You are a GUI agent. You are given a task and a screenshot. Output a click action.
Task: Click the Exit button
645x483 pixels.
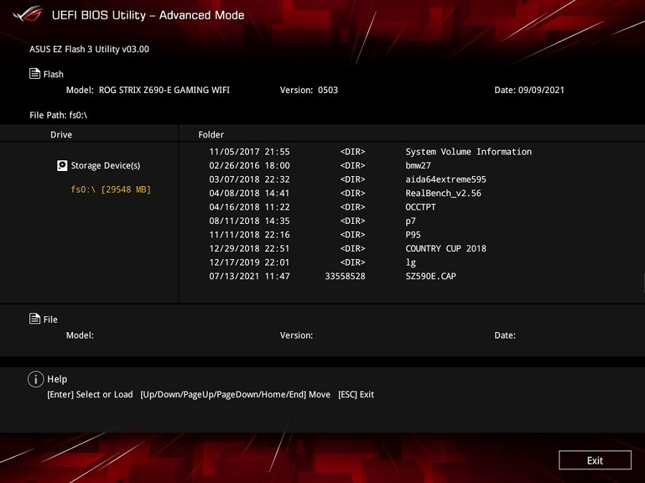595,460
